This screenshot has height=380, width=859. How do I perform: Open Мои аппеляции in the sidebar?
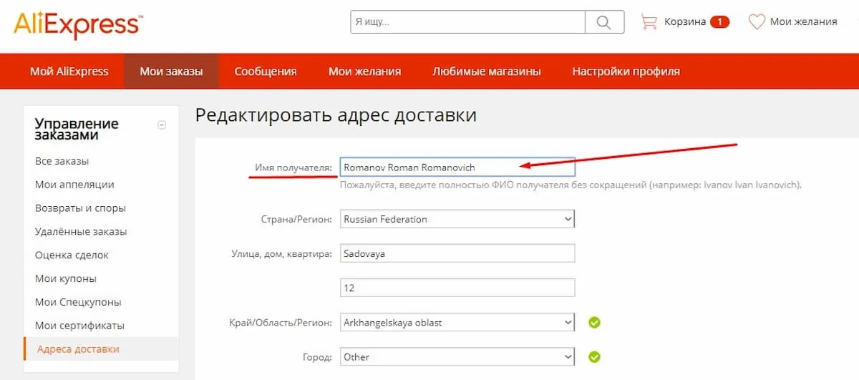74,185
